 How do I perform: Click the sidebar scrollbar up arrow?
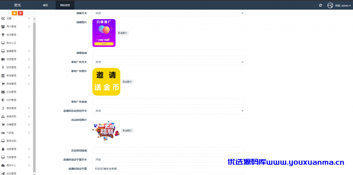pos(34,19)
